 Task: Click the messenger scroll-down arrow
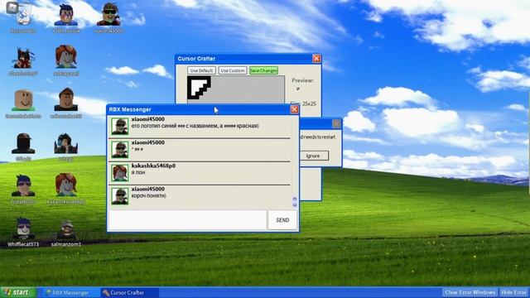tap(295, 204)
